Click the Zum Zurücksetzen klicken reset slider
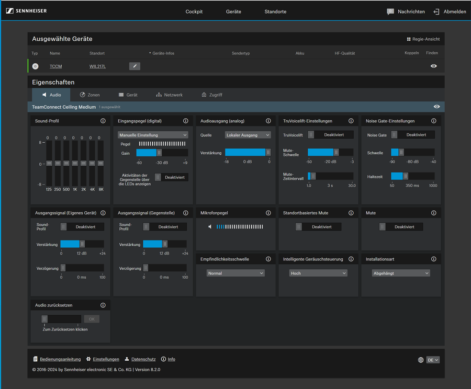 [61, 319]
